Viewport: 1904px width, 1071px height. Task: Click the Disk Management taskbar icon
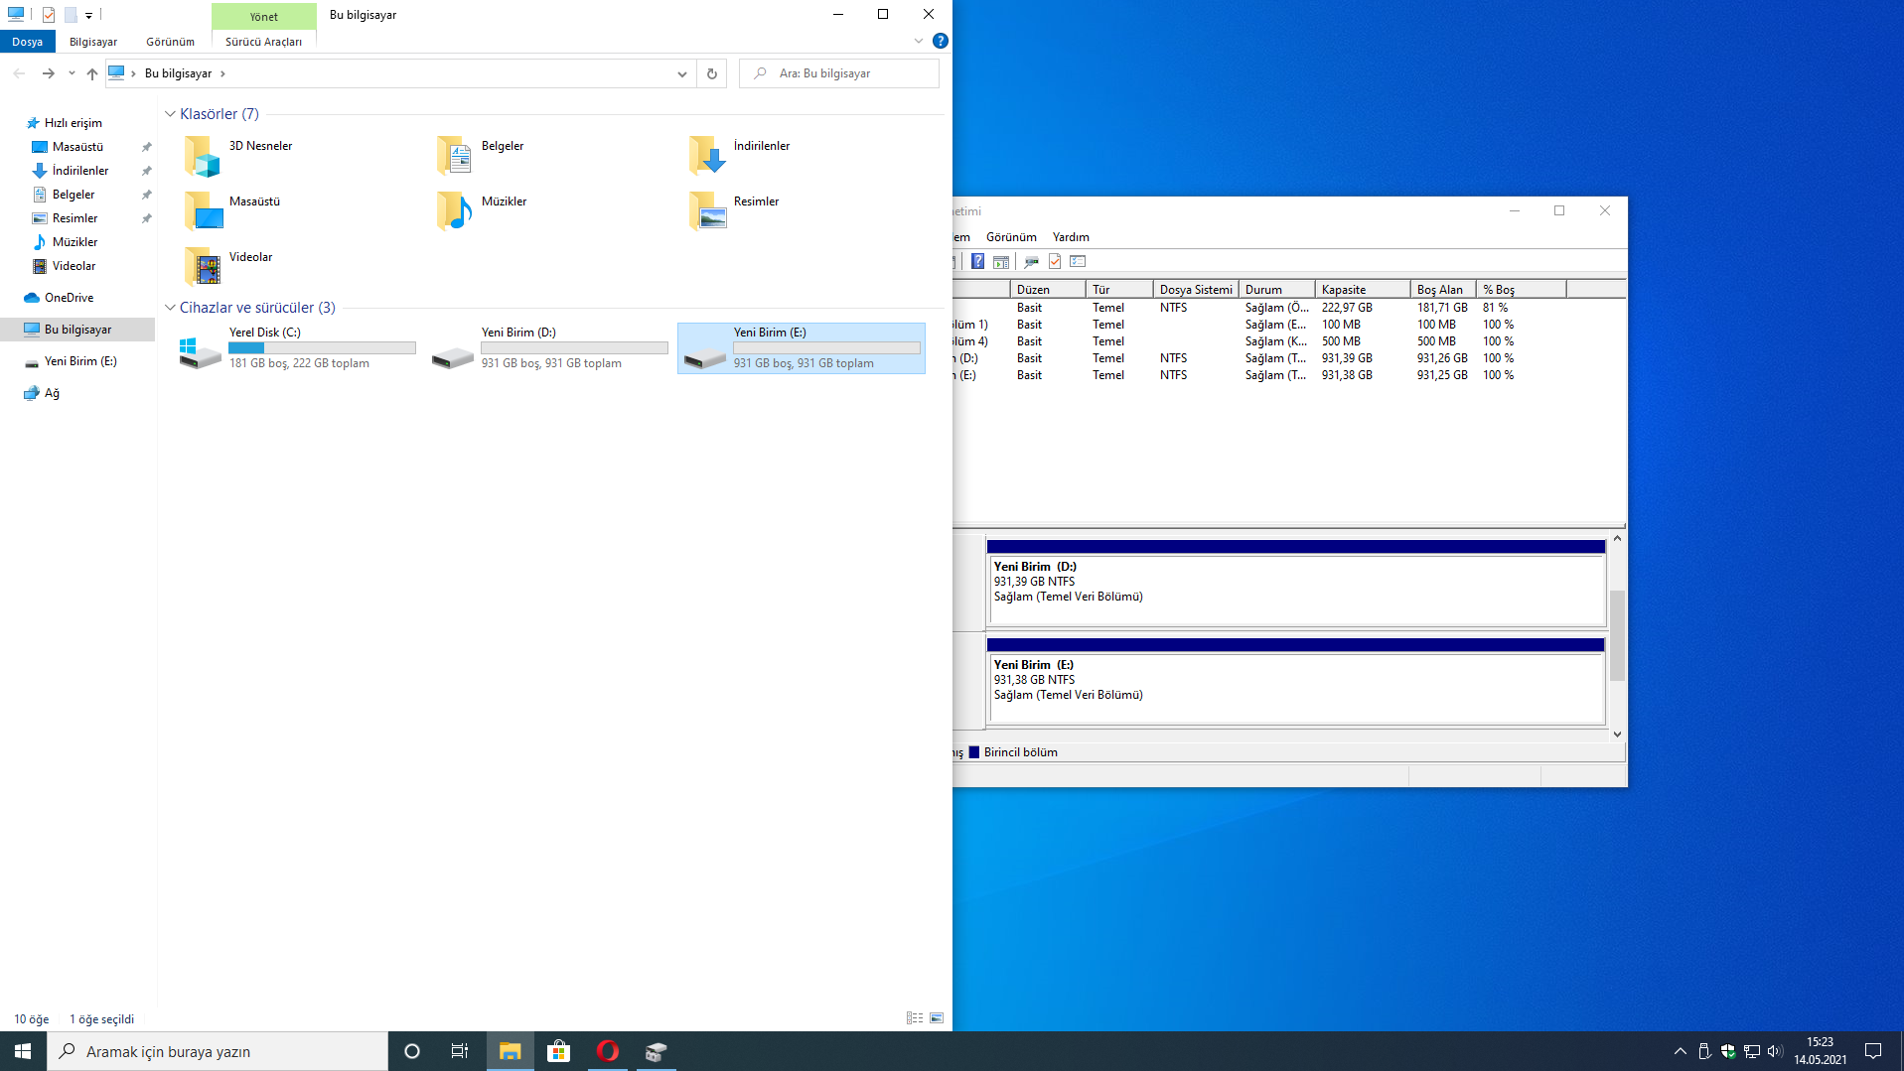click(x=657, y=1051)
